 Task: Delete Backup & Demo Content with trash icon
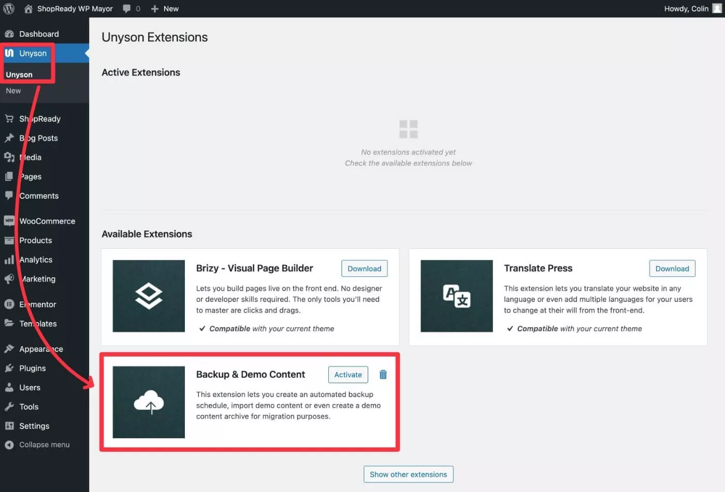pos(383,375)
